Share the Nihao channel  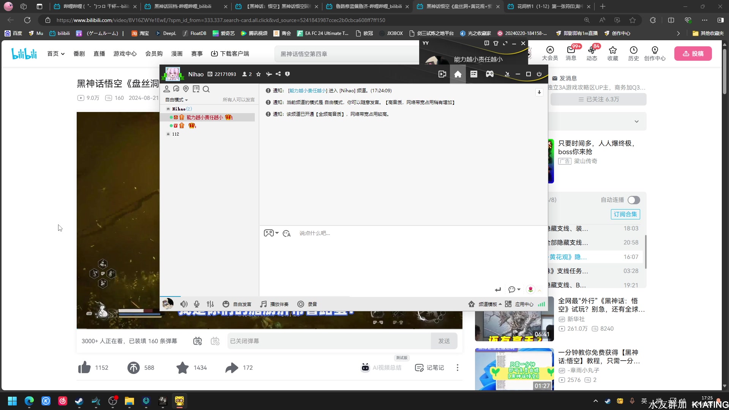[278, 74]
